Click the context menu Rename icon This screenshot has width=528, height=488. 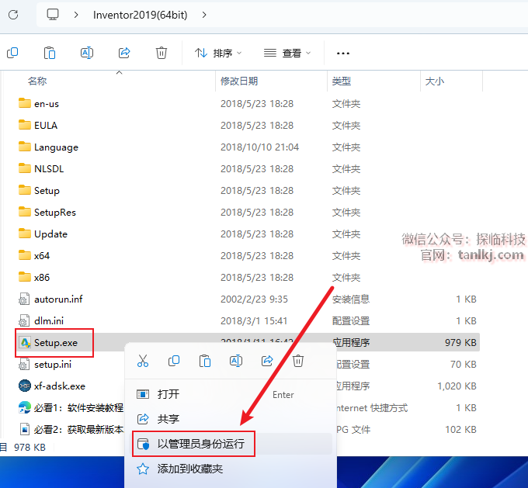pos(236,361)
